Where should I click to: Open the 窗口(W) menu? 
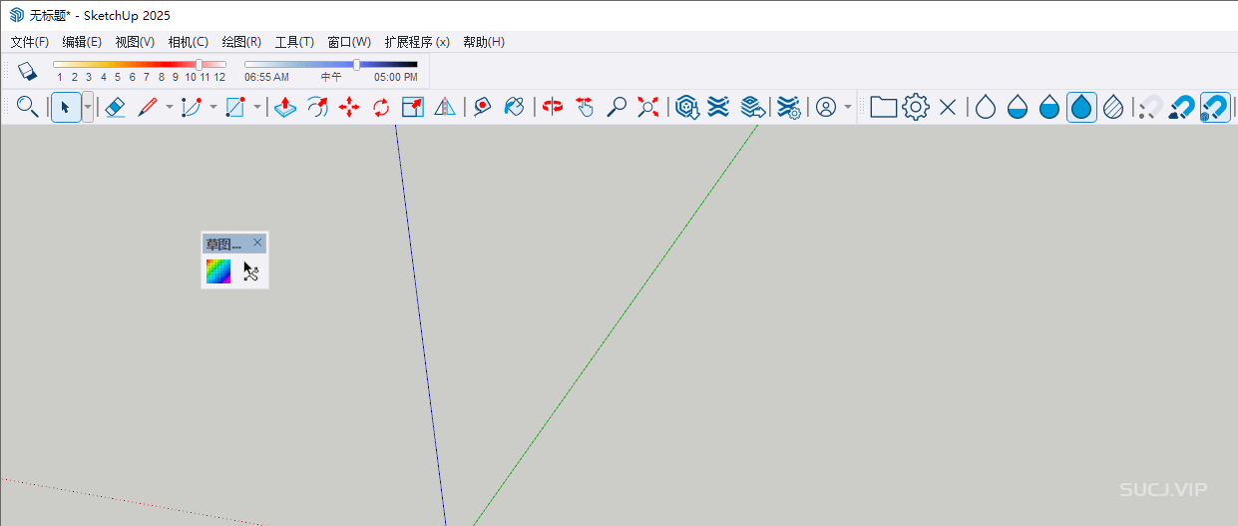349,42
